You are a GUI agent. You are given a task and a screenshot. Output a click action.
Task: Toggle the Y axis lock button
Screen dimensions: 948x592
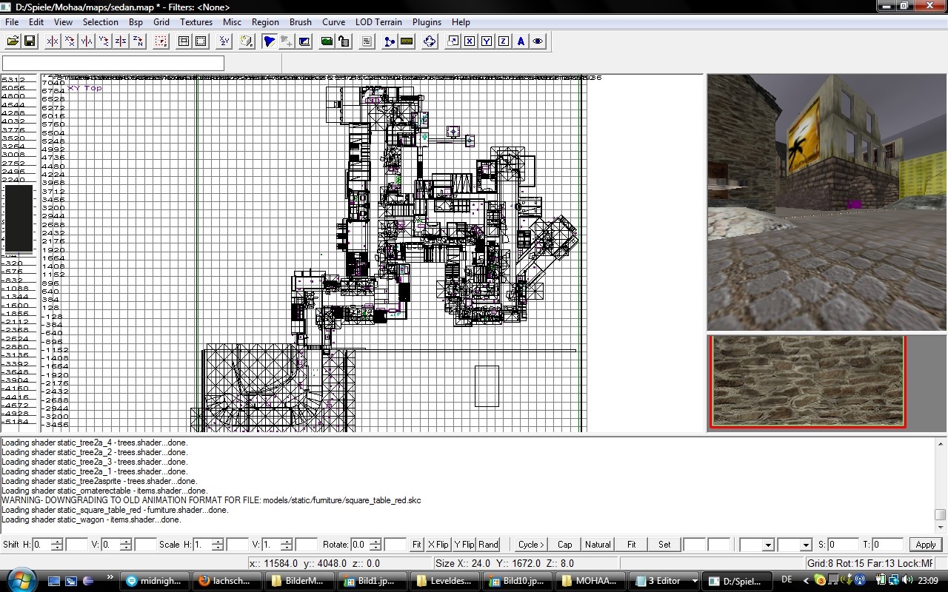click(x=487, y=41)
